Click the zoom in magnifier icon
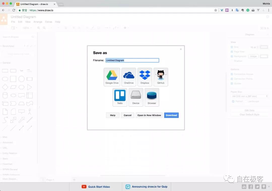The width and height of the screenshot is (272, 191). tap(39, 28)
